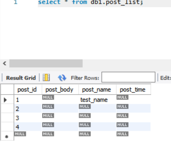Viewport: 171px width, 142px height.
Task: Click the Filter Rows input field
Action: [128, 77]
